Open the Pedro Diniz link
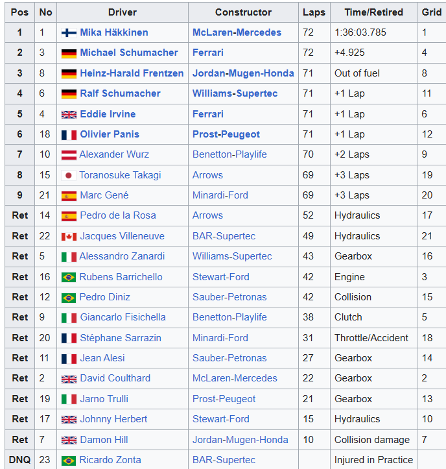 104,297
